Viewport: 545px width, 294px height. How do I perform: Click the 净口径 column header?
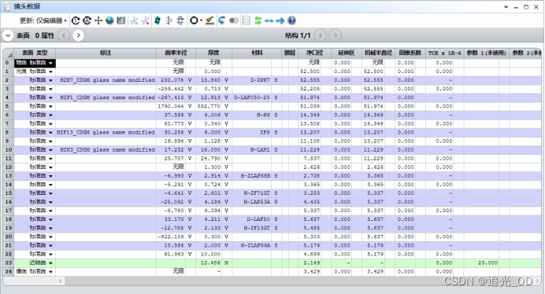coord(314,53)
